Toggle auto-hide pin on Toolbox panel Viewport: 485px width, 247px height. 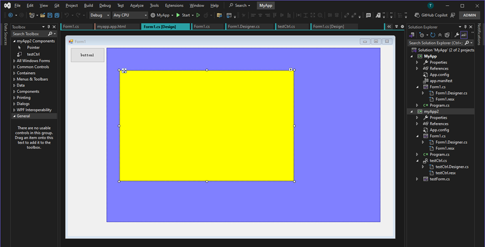click(49, 27)
